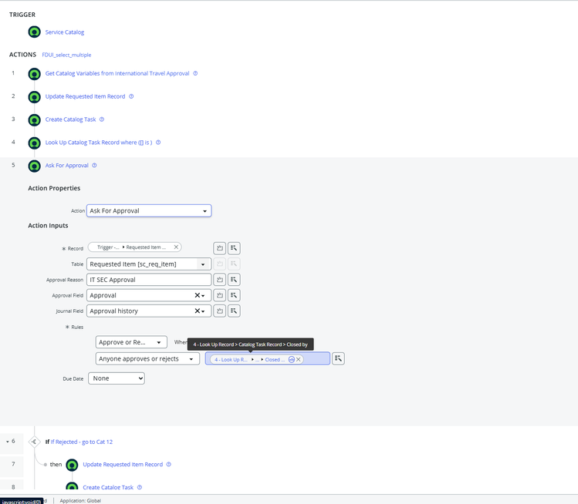This screenshot has width=578, height=504.
Task: Click the step 2 action circle icon
Action: click(34, 97)
